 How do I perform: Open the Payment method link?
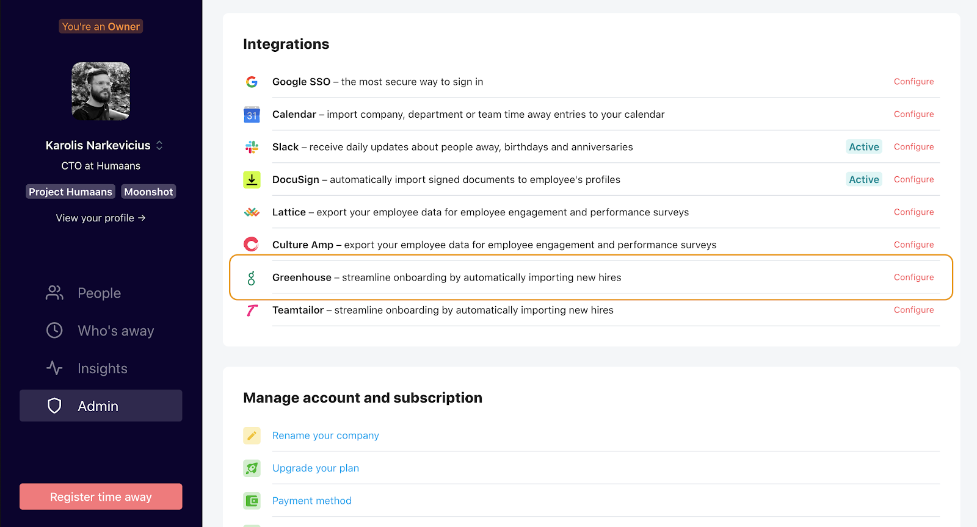click(312, 501)
